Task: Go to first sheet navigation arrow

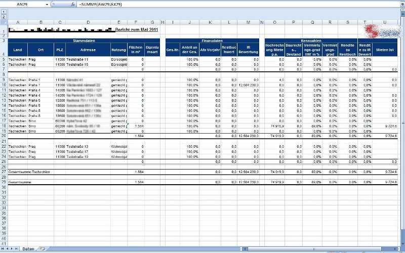Action: click(x=3, y=248)
